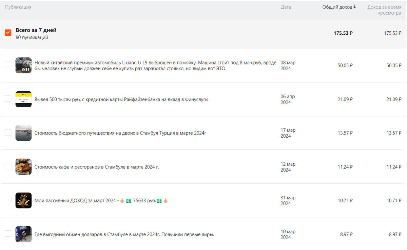
Task: Open the 'Вывел 500 тысяч руб.' publication title
Action: (x=121, y=100)
